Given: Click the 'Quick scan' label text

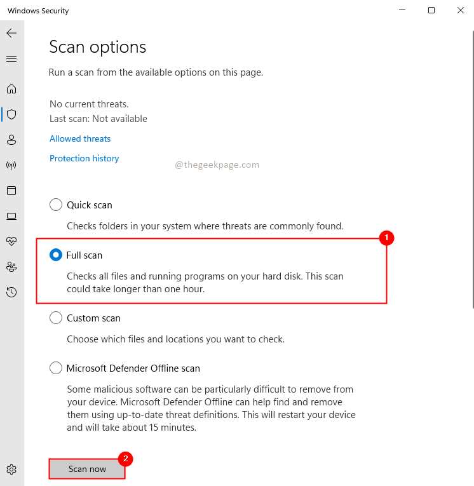Looking at the screenshot, I should click(x=90, y=205).
